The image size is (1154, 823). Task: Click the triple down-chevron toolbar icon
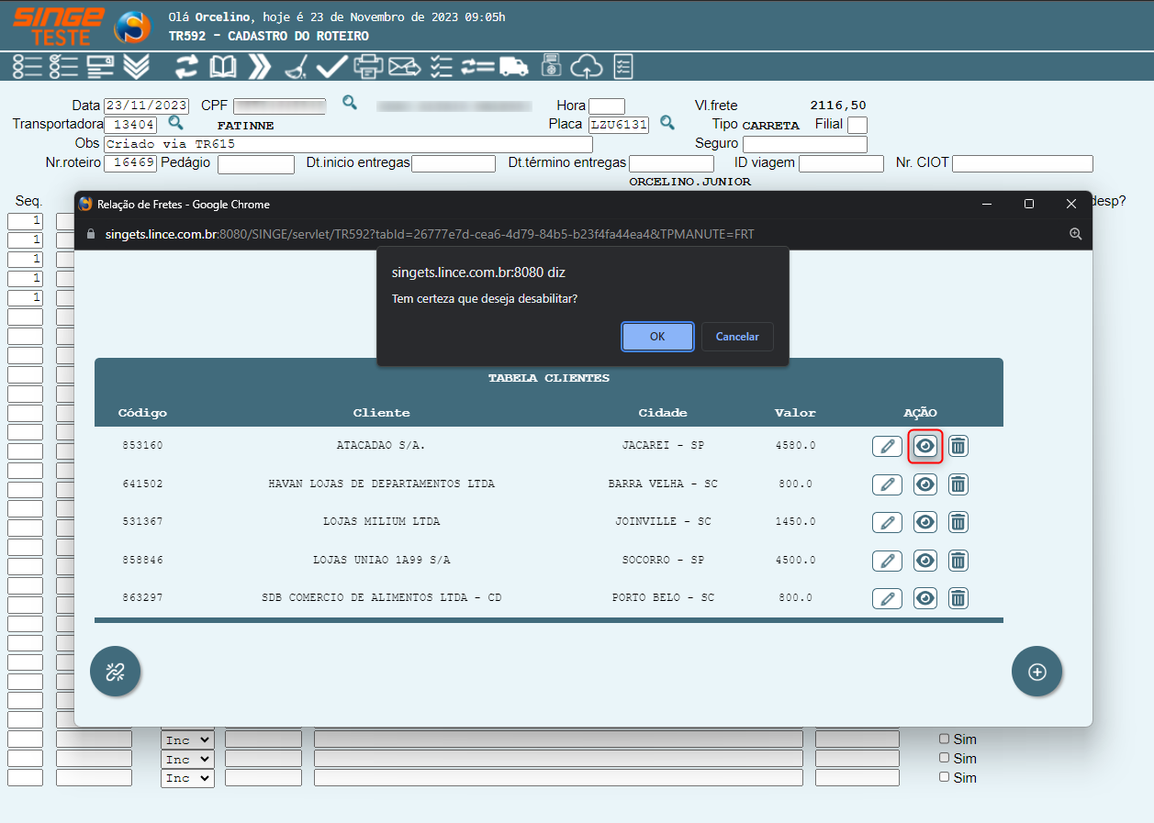pos(136,67)
